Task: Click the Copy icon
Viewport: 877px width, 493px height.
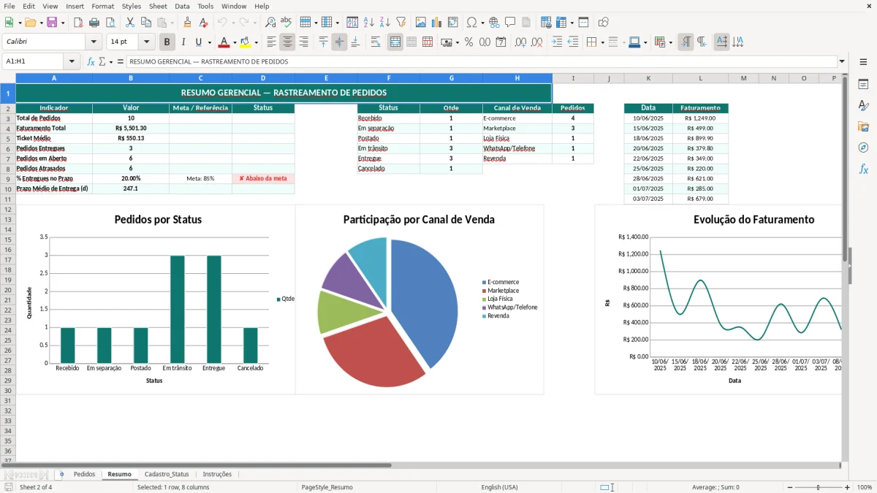Action: (x=146, y=23)
